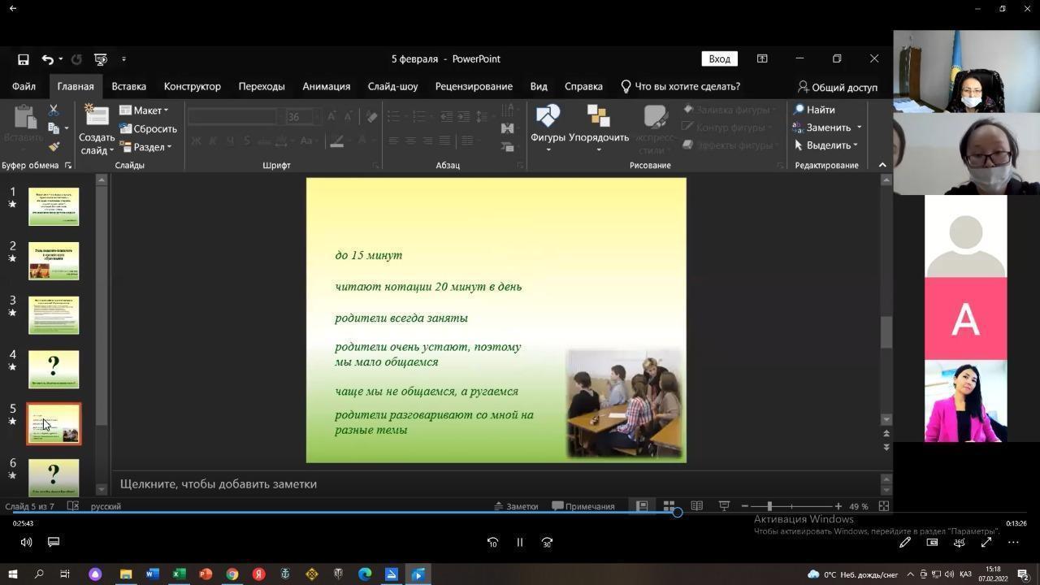Open reading view icon in status bar
1040x585 pixels.
pyautogui.click(x=696, y=506)
